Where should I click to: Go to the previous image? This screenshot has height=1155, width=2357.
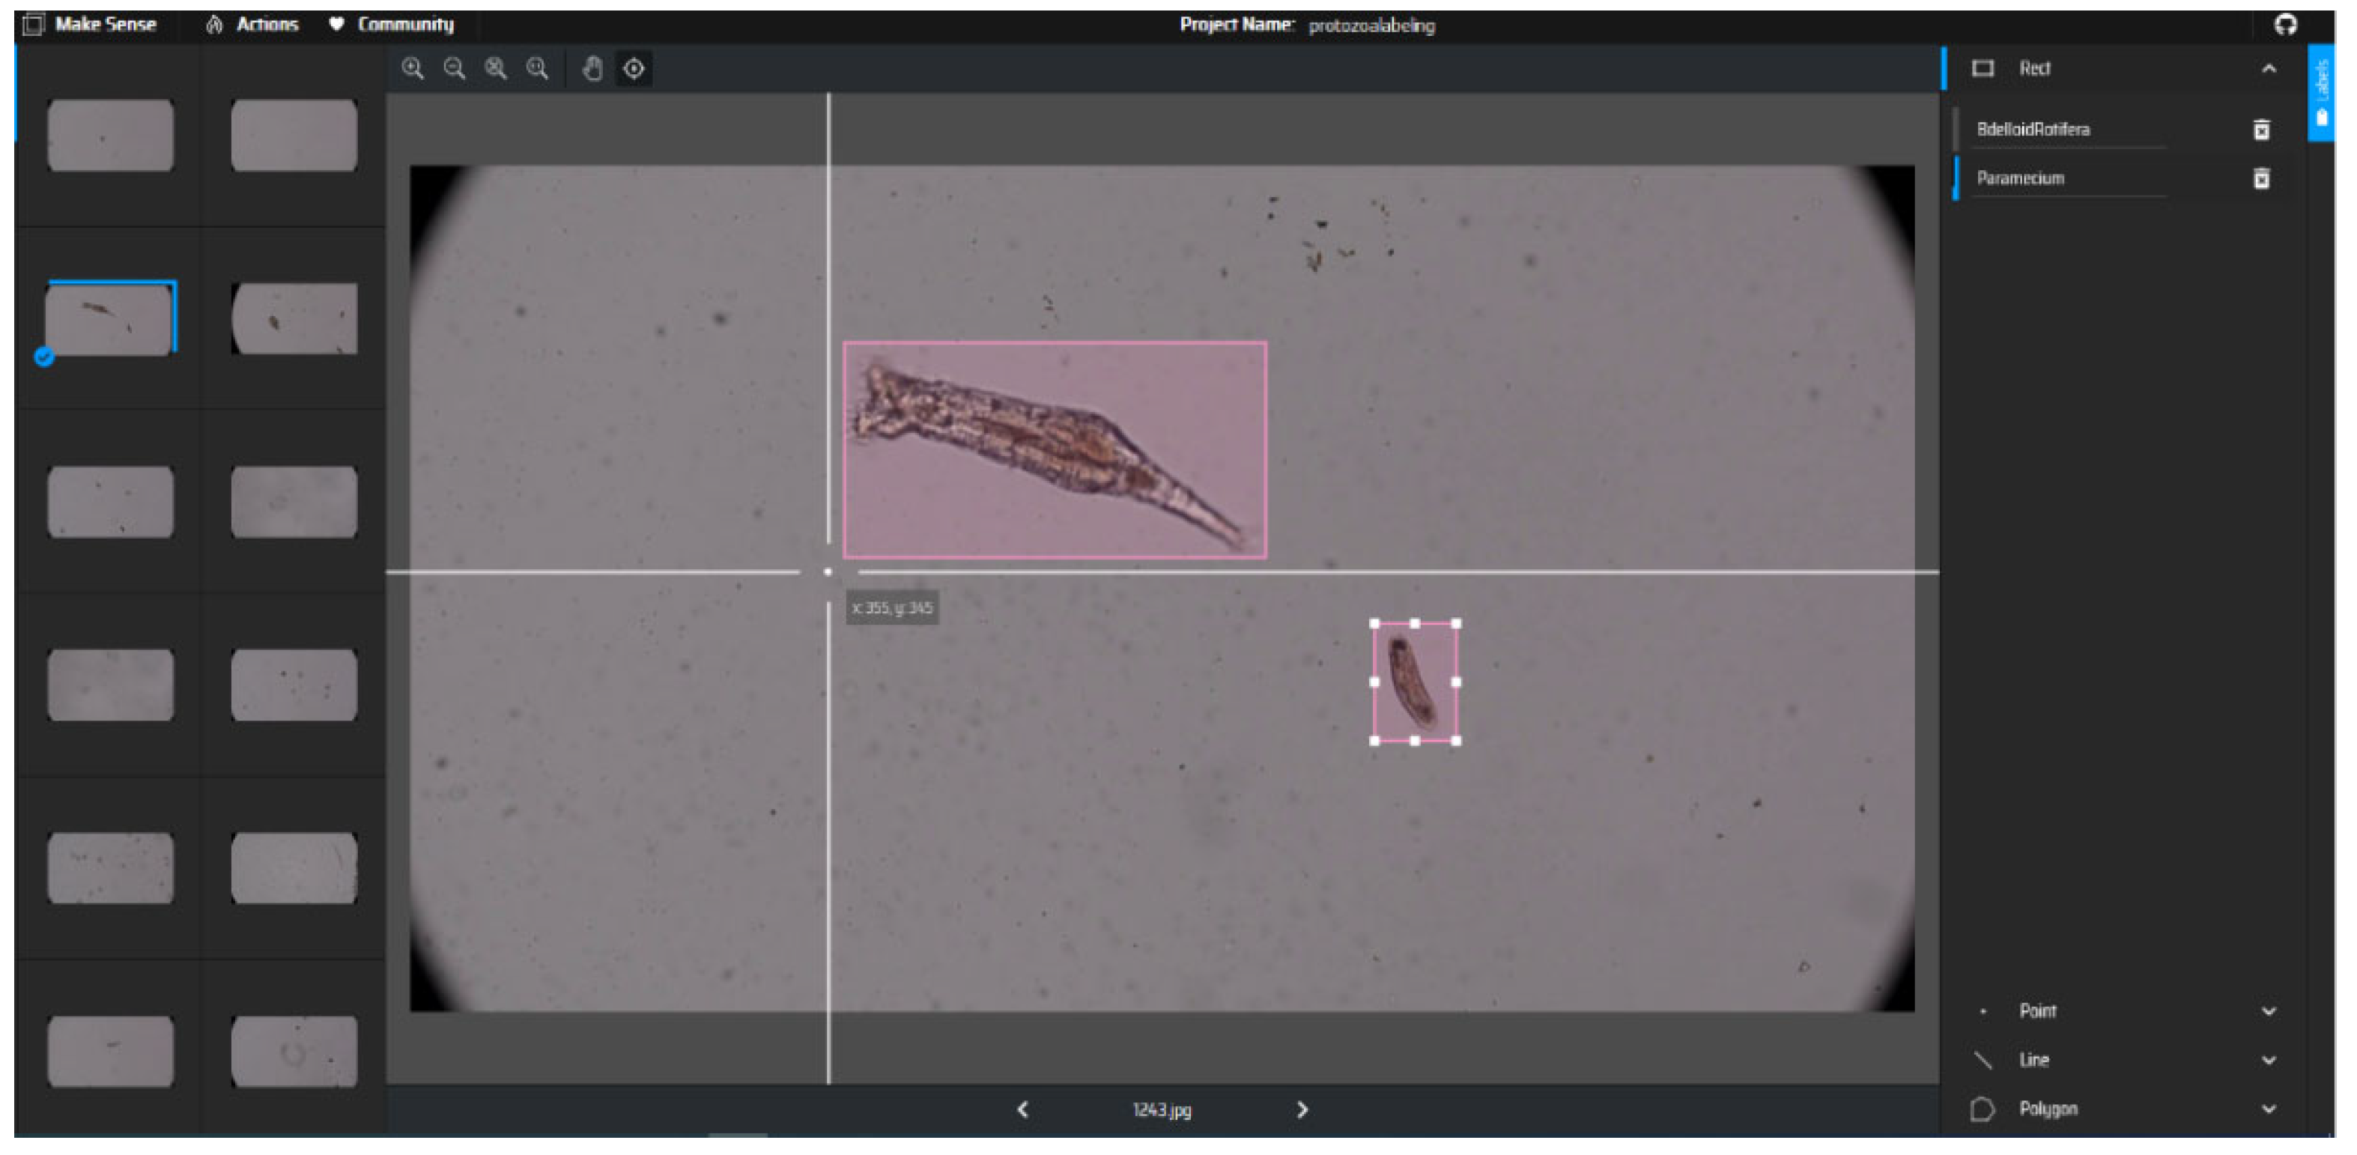pos(1022,1109)
